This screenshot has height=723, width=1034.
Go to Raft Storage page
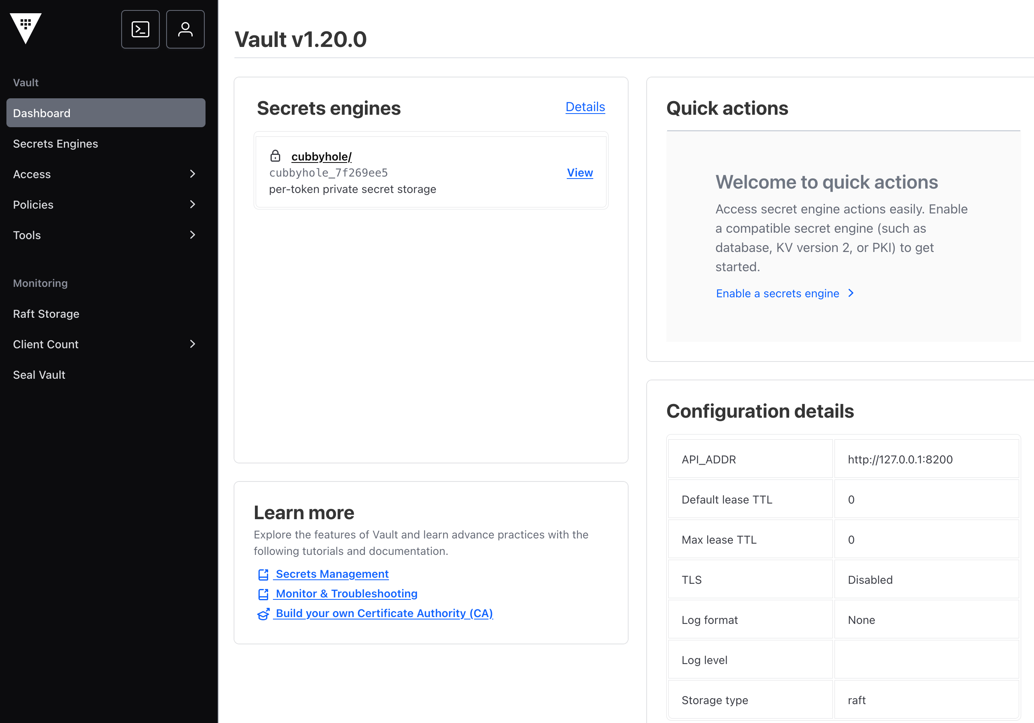coord(46,314)
